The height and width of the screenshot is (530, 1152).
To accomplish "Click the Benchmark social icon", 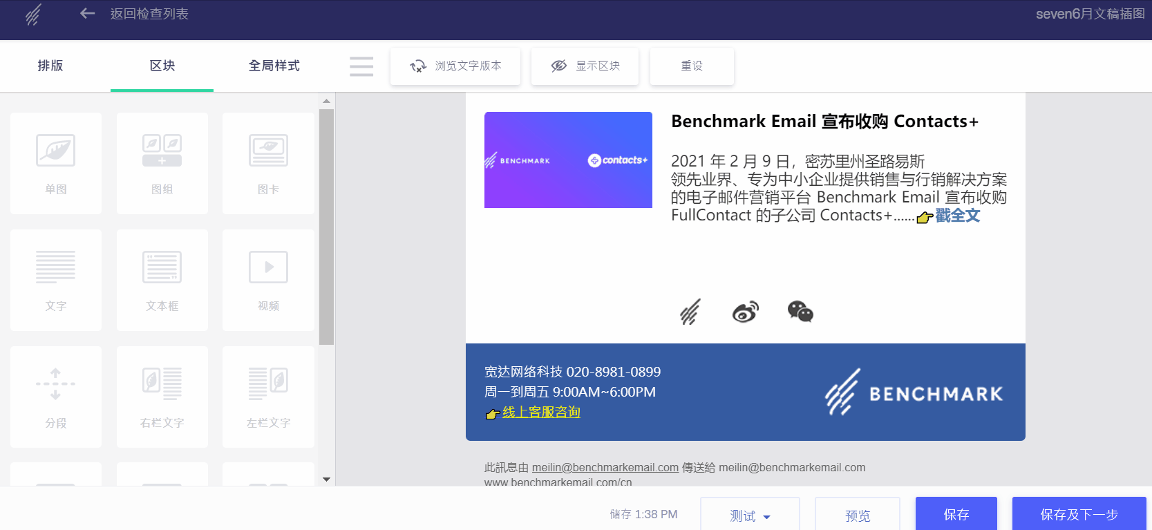I will pos(690,312).
